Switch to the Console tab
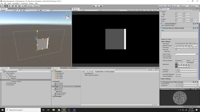This screenshot has width=200, height=112. coord(64,68)
